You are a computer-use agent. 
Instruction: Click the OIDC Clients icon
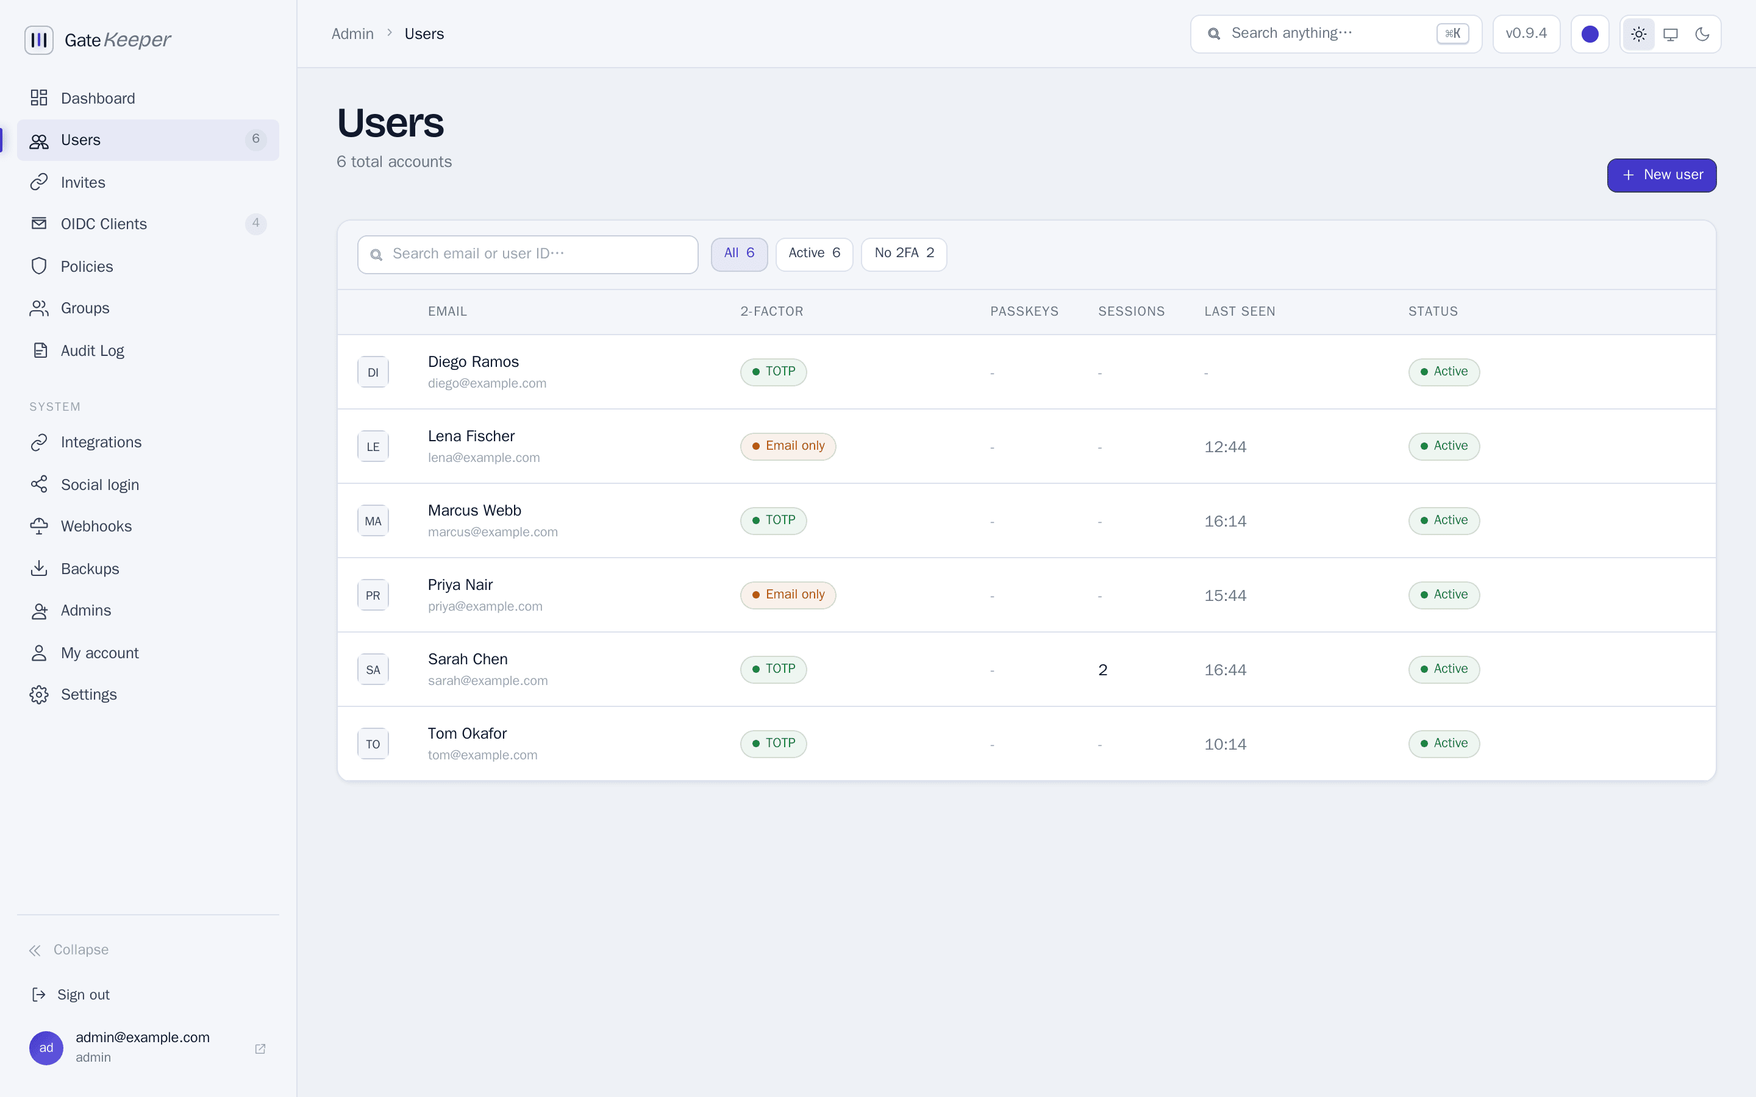tap(39, 224)
